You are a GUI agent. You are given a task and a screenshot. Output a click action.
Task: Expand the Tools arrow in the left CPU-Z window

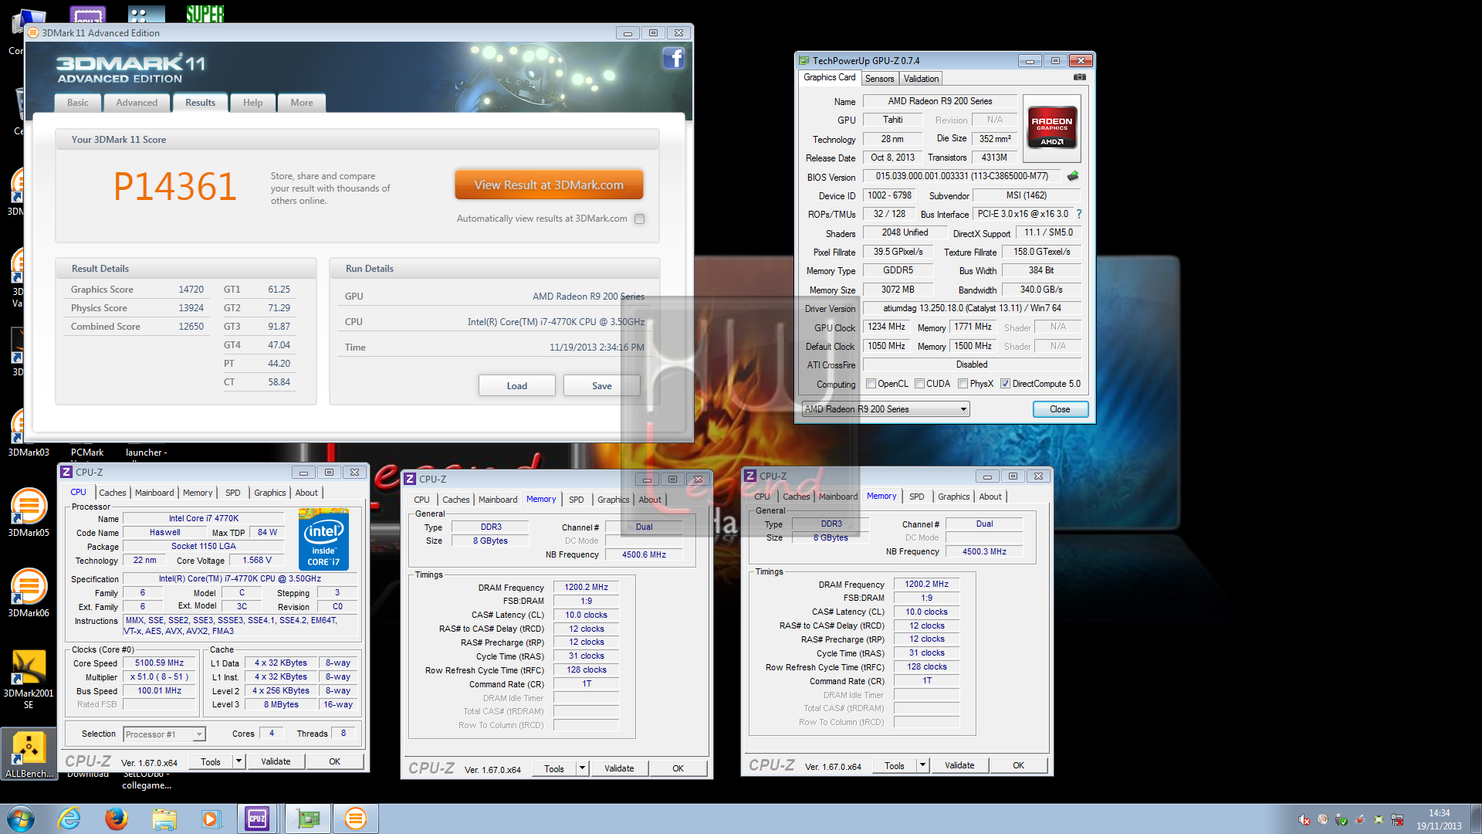(x=239, y=761)
